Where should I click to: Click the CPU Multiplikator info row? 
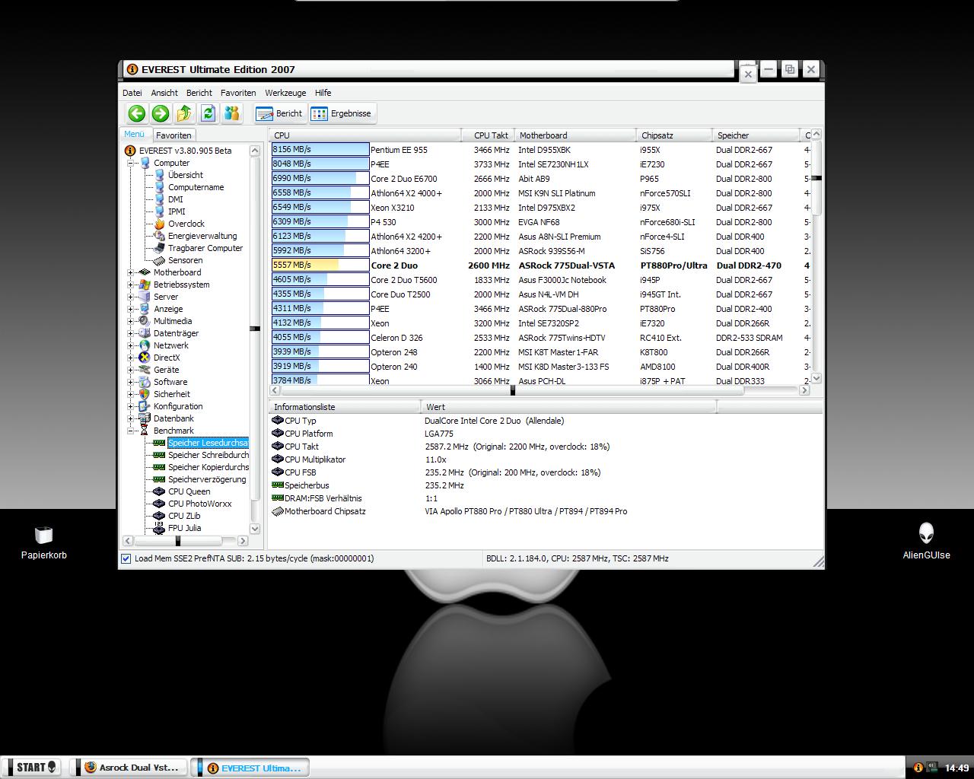click(545, 459)
